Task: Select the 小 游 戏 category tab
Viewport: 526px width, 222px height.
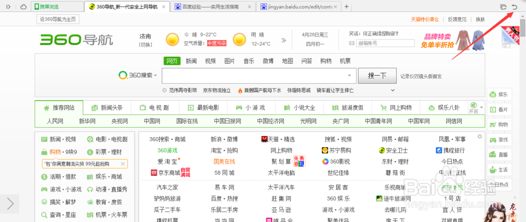Action: coord(251,108)
